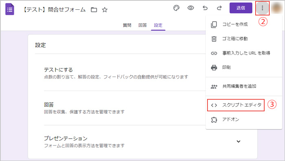
Task: Click the preview eye icon
Action: pyautogui.click(x=191, y=8)
